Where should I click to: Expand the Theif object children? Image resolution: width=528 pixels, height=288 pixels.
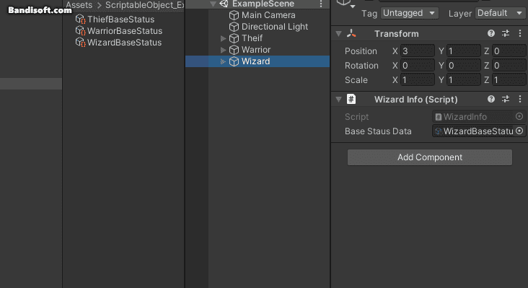click(223, 38)
